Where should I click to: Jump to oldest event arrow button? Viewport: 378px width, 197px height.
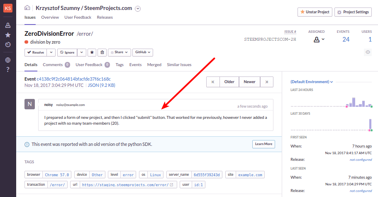[213, 82]
